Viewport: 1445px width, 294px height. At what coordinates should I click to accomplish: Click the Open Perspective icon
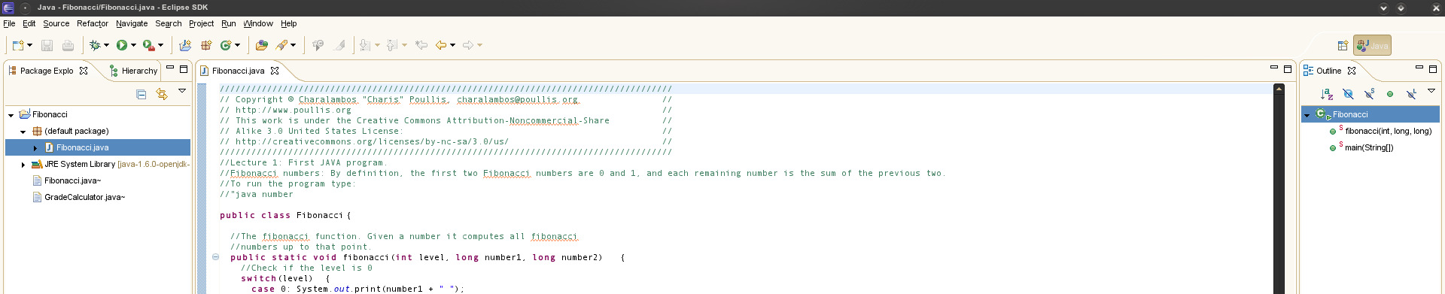click(1343, 45)
